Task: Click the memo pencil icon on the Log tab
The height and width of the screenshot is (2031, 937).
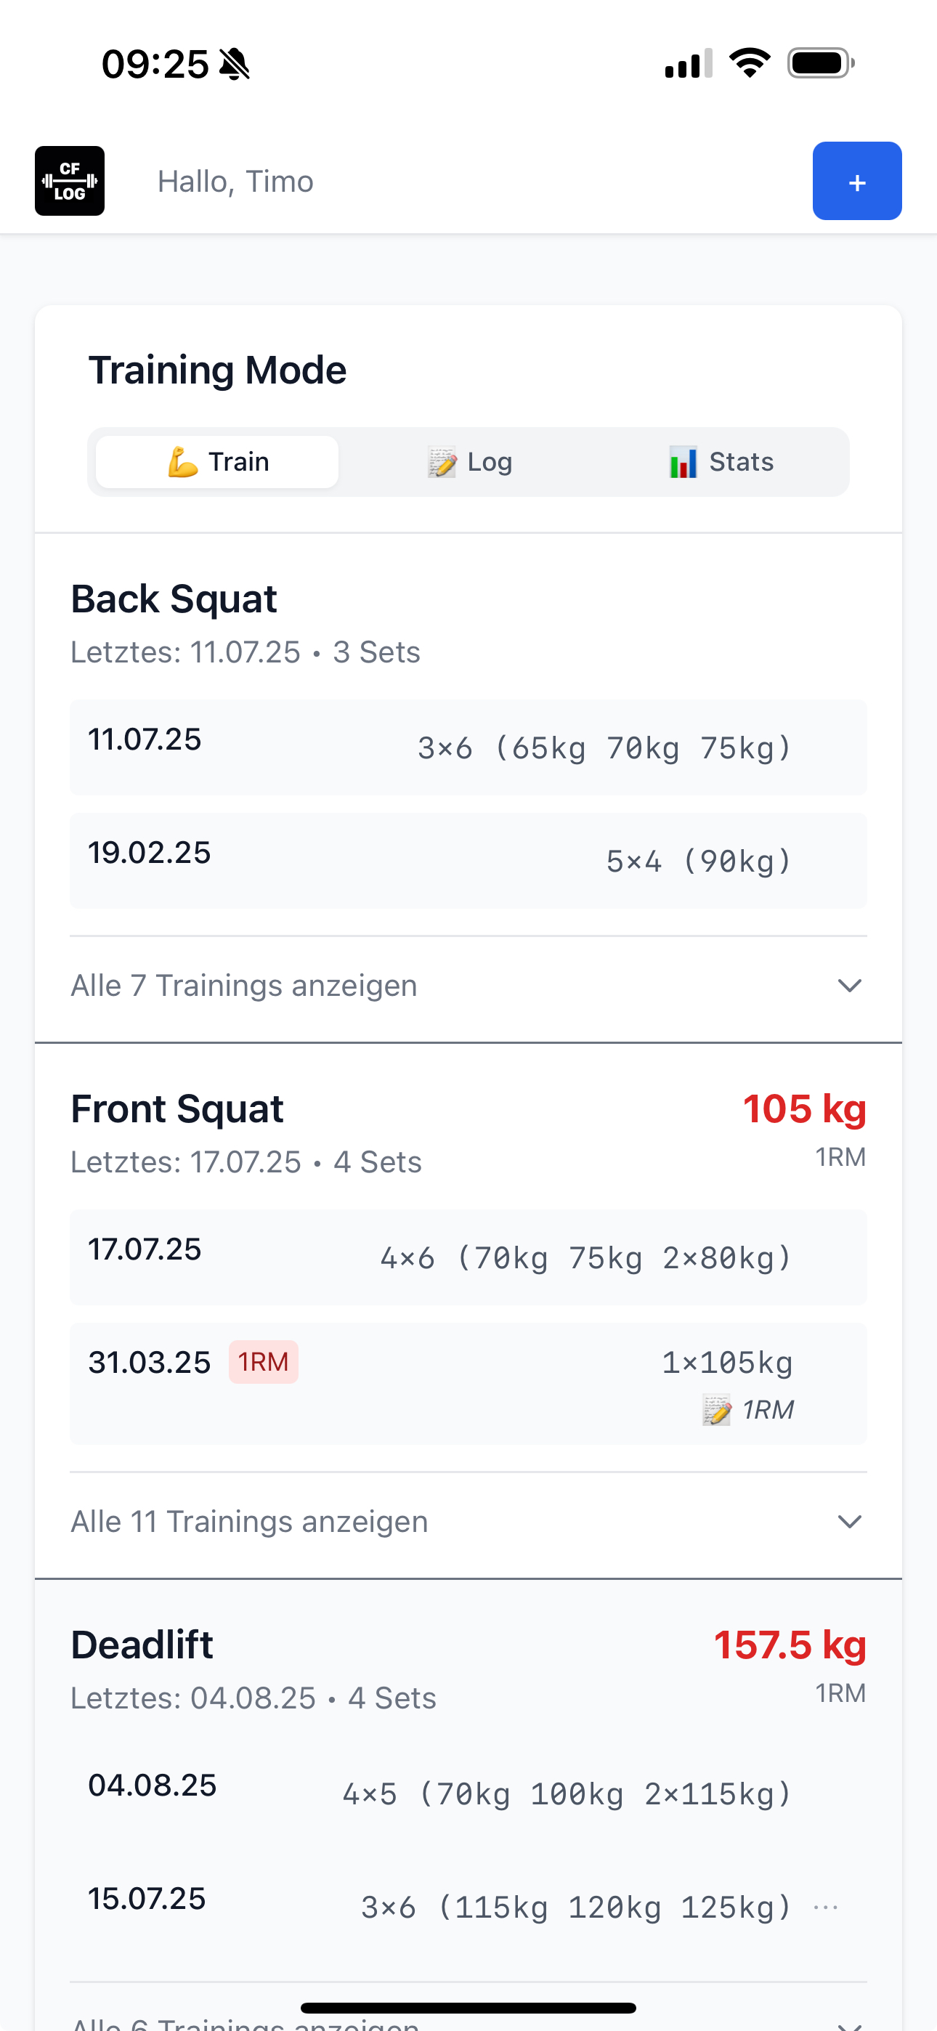Action: click(442, 461)
